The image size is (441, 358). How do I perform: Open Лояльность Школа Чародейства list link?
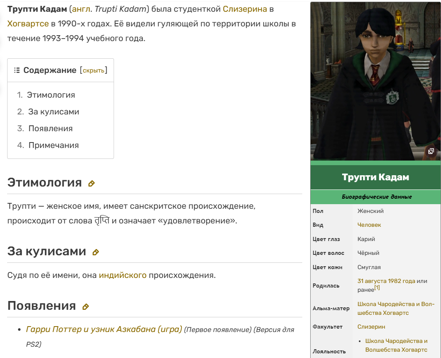pyautogui.click(x=396, y=345)
